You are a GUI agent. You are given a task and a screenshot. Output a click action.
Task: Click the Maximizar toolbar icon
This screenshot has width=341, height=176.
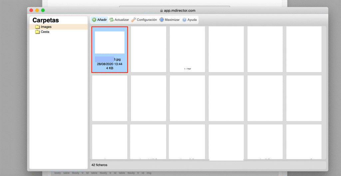[162, 20]
